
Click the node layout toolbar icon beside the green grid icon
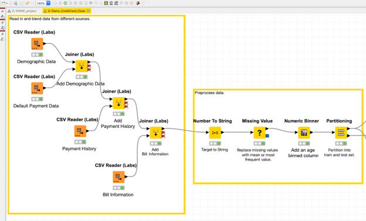pyautogui.click(x=111, y=4)
